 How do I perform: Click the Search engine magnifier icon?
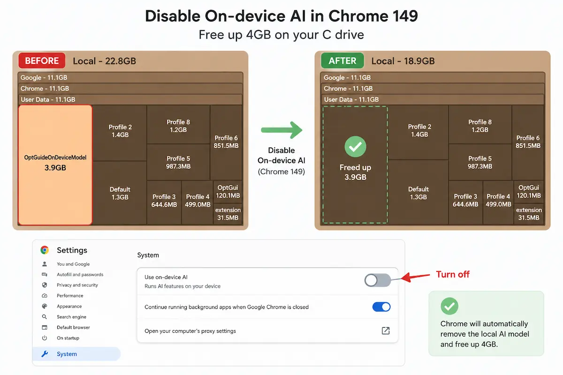(x=45, y=317)
